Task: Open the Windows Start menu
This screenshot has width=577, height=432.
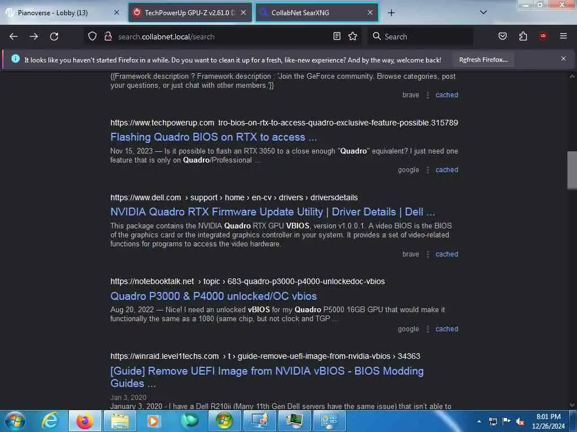Action: point(15,421)
